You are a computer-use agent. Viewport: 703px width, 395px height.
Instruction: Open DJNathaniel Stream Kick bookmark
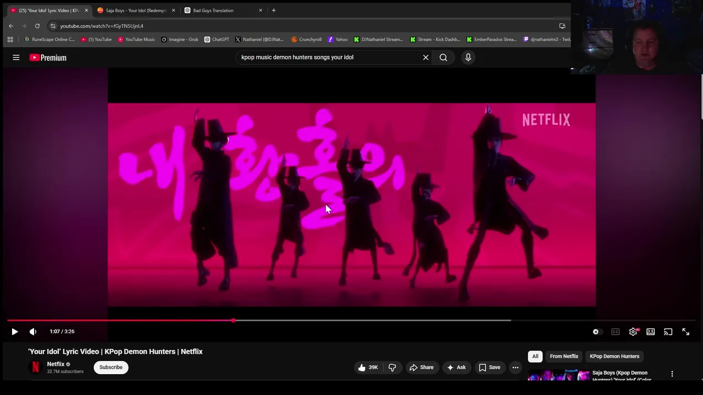click(378, 39)
